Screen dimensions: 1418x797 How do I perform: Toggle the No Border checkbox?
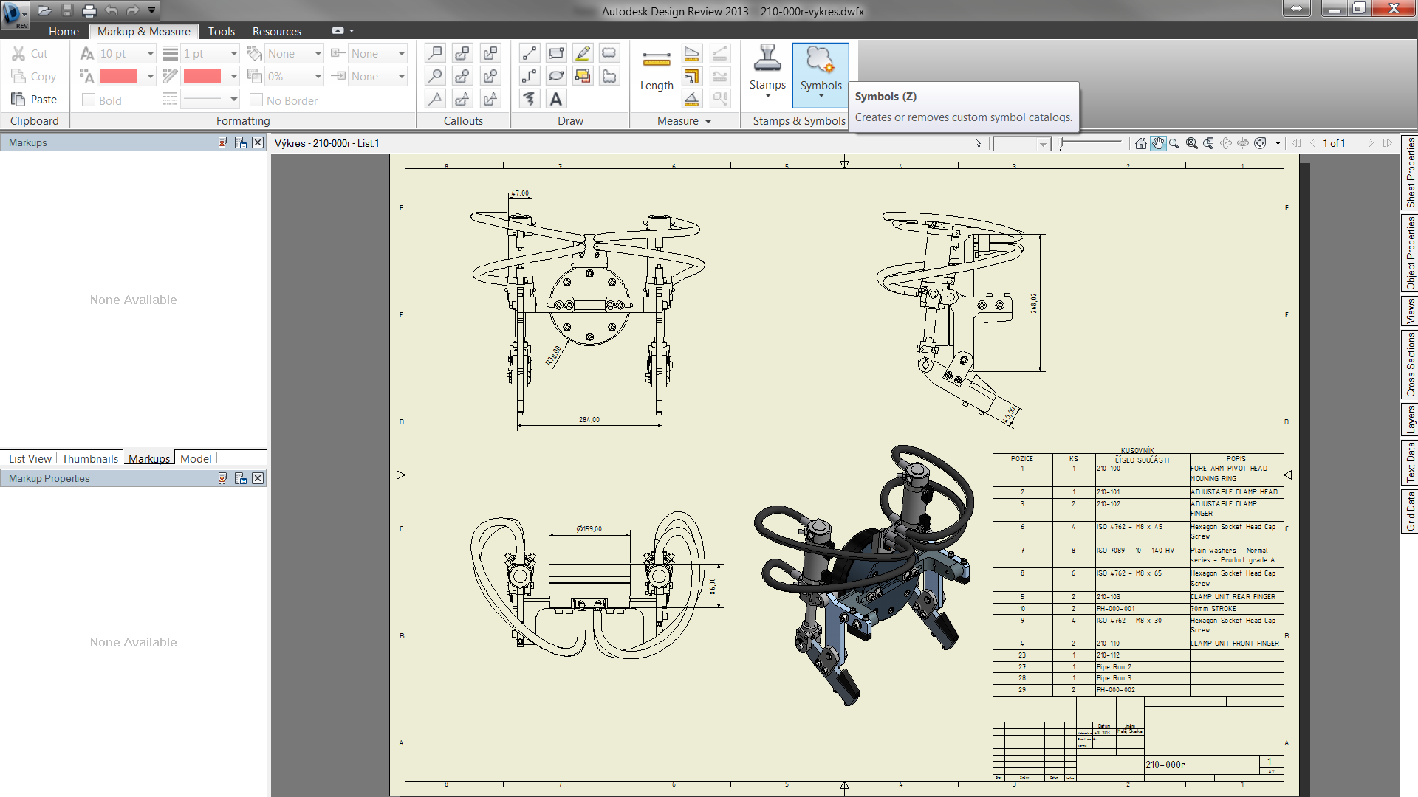coord(256,100)
